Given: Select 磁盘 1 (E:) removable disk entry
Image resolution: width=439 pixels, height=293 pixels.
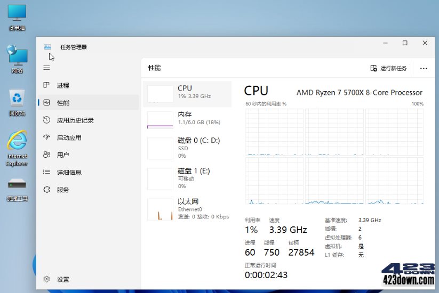Looking at the screenshot, I should (x=187, y=178).
